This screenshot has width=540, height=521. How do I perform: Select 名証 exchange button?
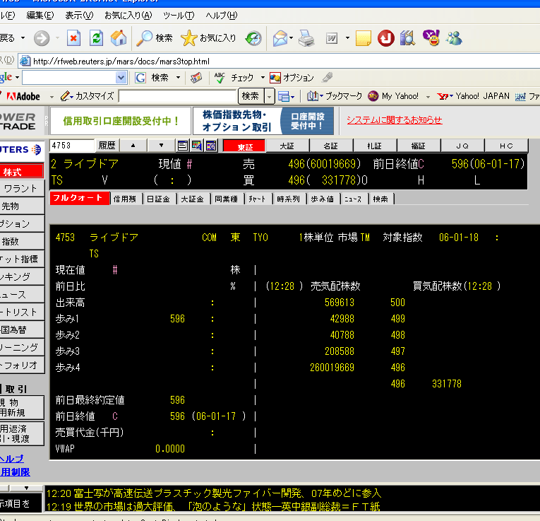(330, 146)
